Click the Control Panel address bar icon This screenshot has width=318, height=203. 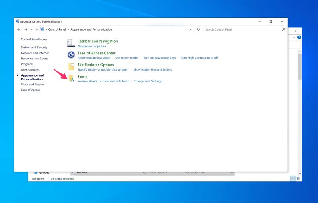[x=42, y=29]
